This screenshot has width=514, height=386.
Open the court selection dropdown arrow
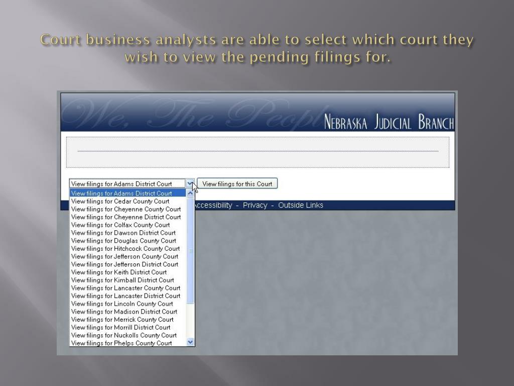[190, 183]
